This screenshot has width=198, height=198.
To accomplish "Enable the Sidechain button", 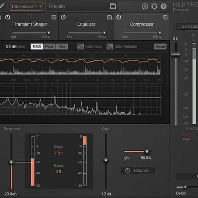I will [138, 170].
